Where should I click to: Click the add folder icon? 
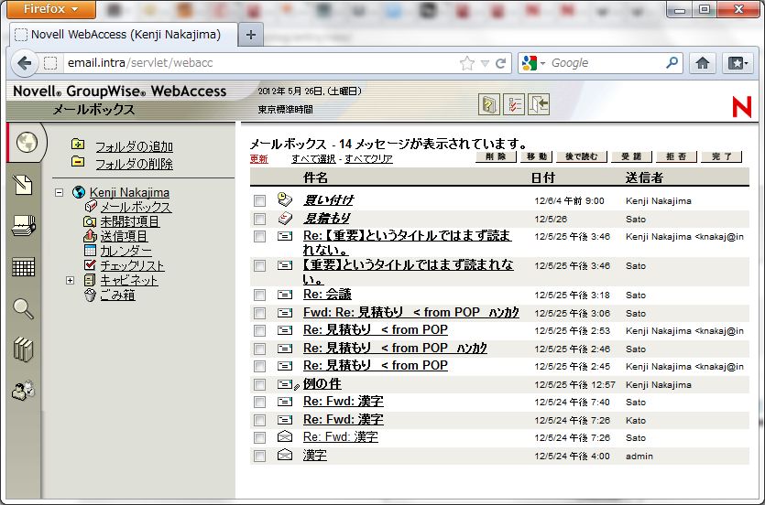78,145
